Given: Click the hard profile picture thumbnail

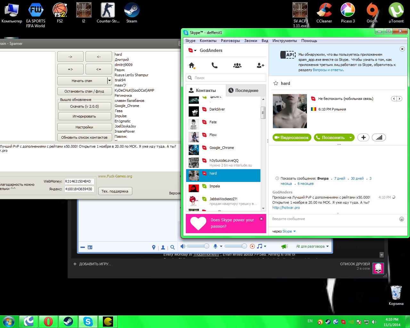Looking at the screenshot, I should click(x=290, y=111).
